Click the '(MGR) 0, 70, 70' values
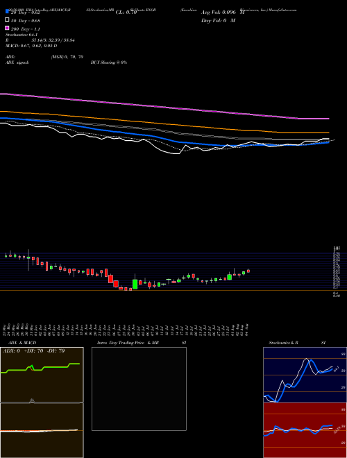Viewport: 347px width, 458px height. pyautogui.click(x=67, y=57)
